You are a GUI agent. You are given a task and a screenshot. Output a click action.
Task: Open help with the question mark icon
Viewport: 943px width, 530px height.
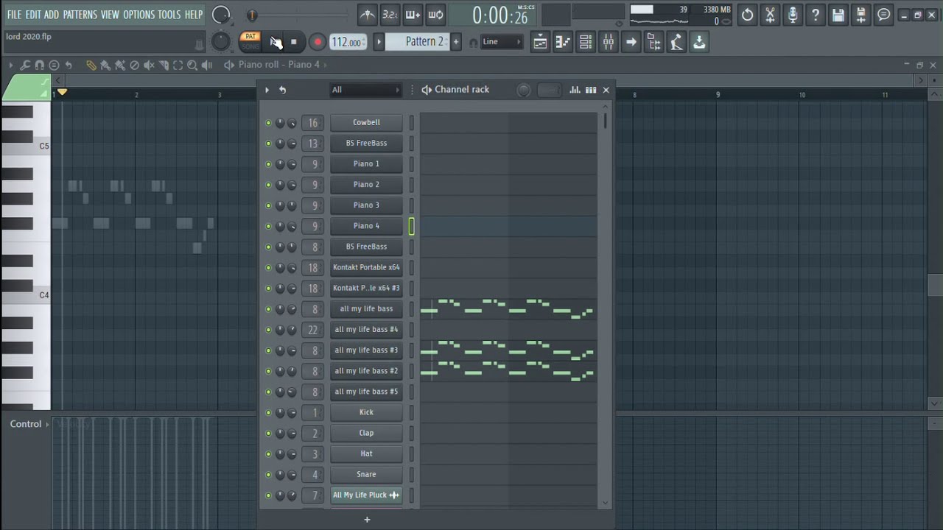816,15
